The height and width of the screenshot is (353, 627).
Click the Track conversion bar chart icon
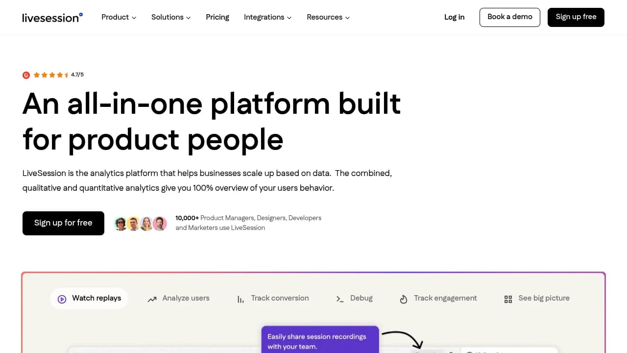(241, 299)
